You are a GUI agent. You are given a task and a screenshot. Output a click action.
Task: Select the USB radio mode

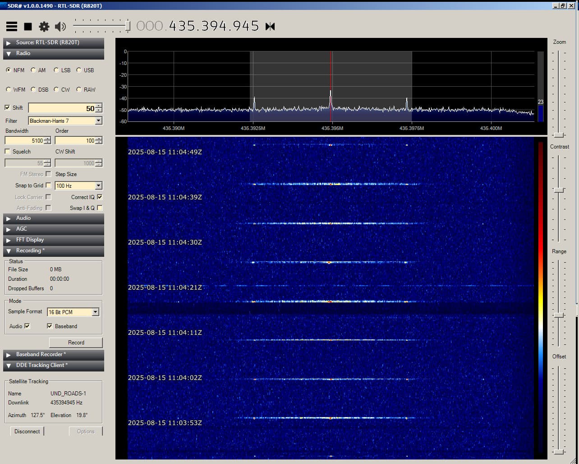[x=79, y=70]
